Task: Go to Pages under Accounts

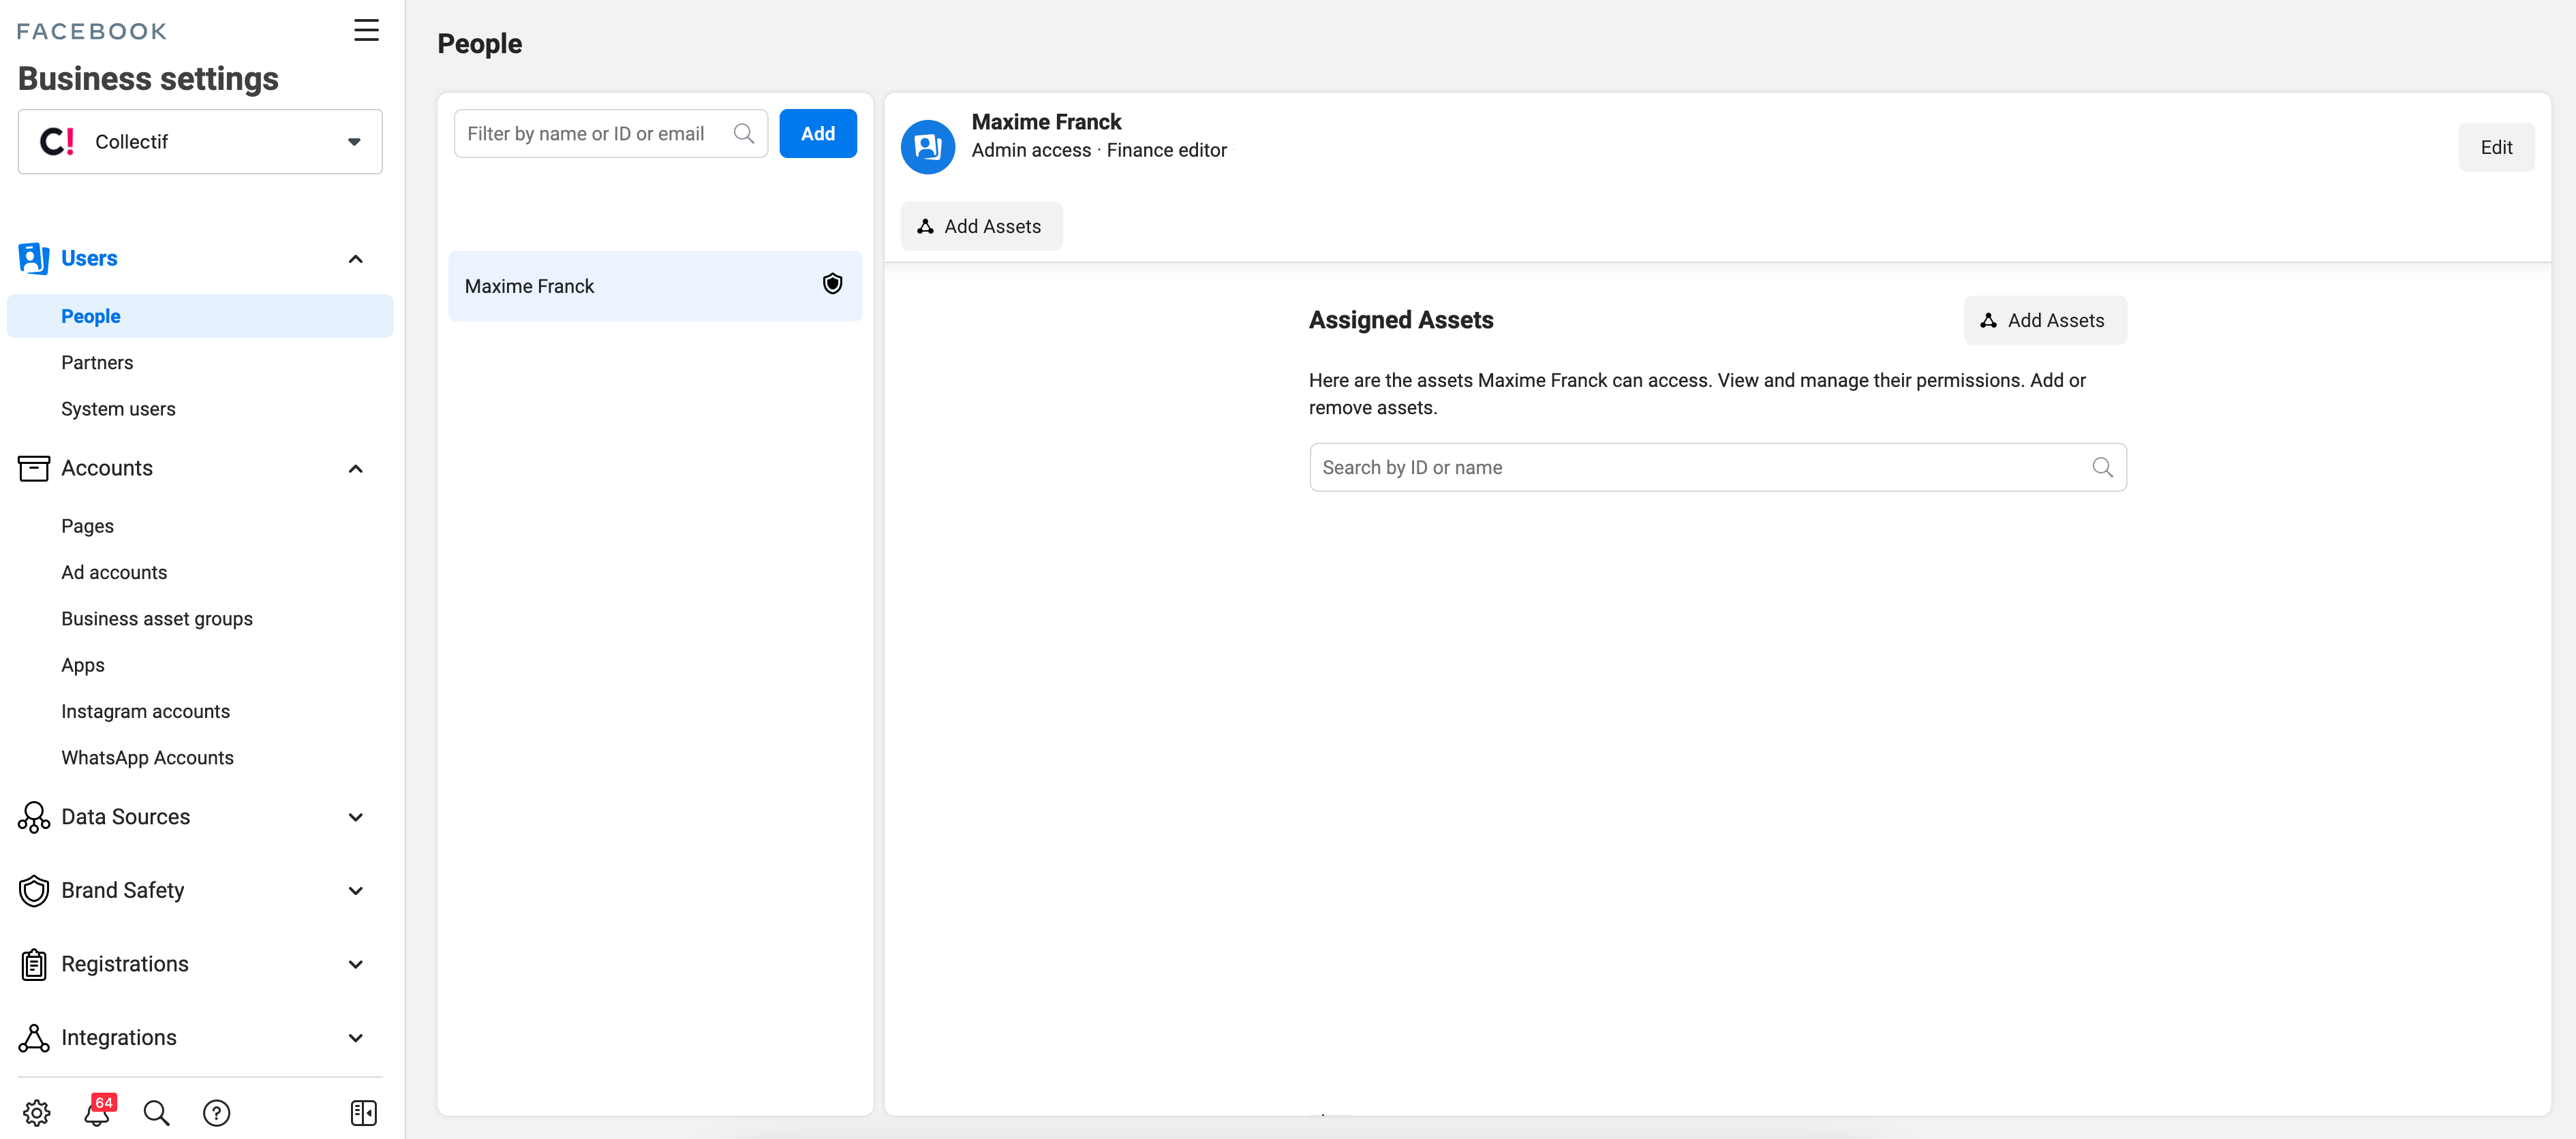Action: [87, 526]
